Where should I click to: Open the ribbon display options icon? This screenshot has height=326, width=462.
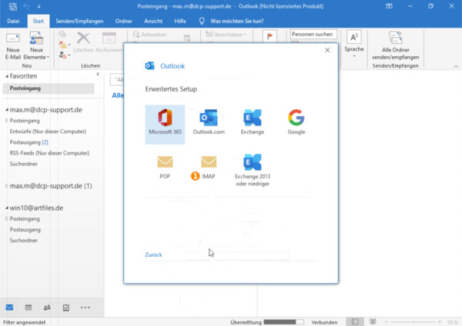pos(389,6)
